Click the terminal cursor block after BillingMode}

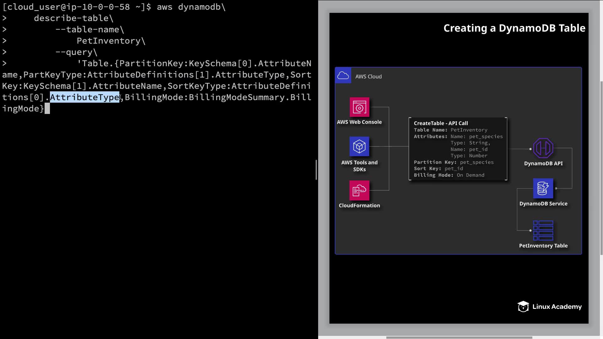[x=47, y=109]
